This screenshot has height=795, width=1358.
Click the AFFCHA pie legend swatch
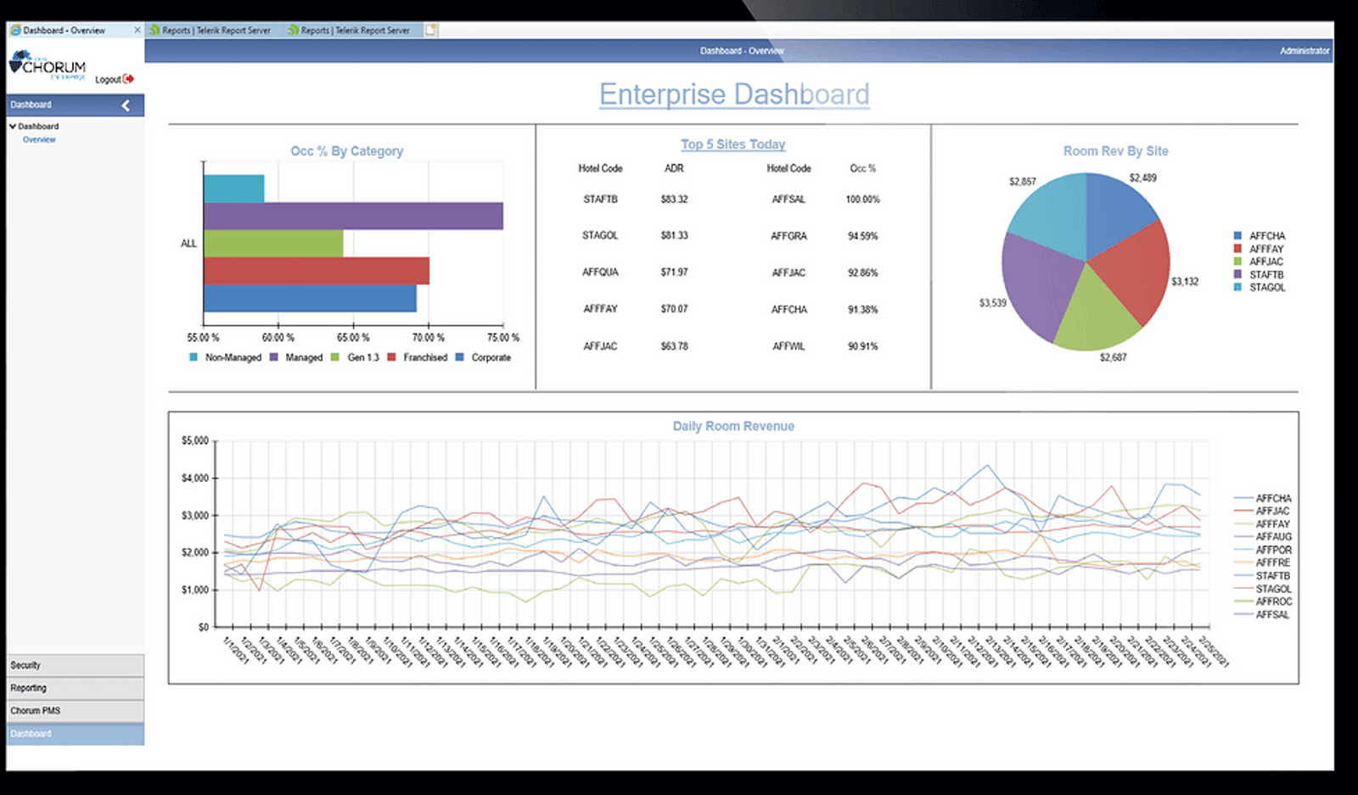click(x=1237, y=236)
